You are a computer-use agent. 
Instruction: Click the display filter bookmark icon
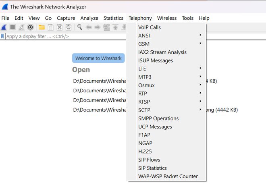[x=3, y=36]
